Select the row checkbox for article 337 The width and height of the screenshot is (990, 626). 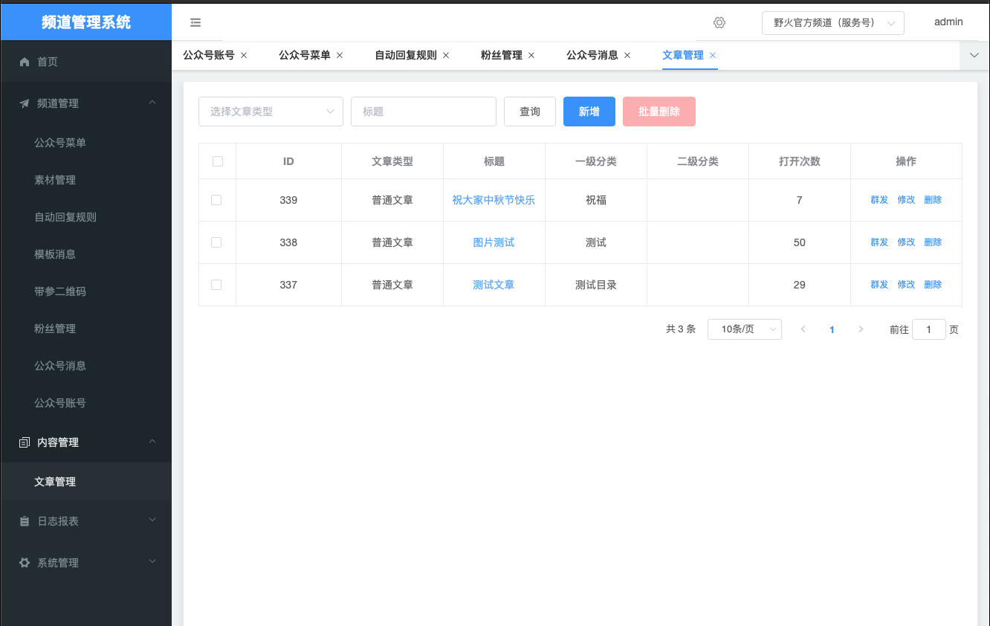(x=216, y=285)
